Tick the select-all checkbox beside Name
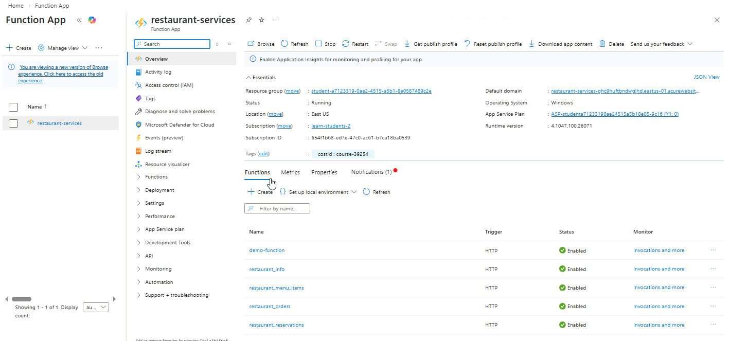730x341 pixels. coord(14,107)
